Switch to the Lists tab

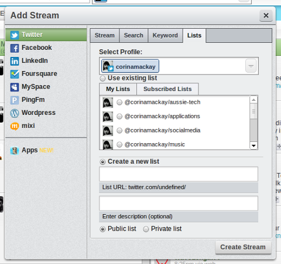[194, 35]
